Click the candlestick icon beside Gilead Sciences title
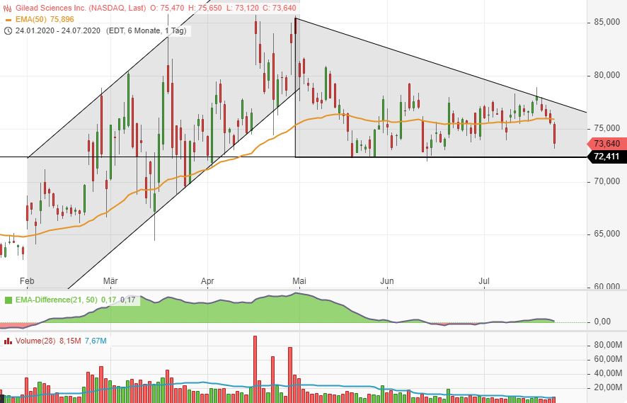 click(x=7, y=8)
